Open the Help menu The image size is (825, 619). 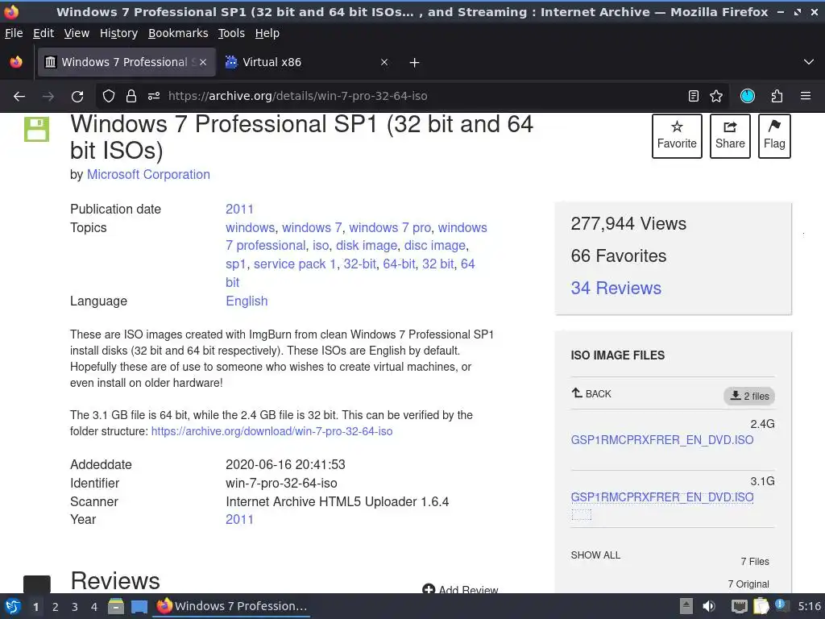tap(267, 33)
